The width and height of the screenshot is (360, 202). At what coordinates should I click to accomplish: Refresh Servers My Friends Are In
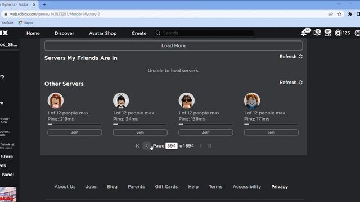(291, 57)
